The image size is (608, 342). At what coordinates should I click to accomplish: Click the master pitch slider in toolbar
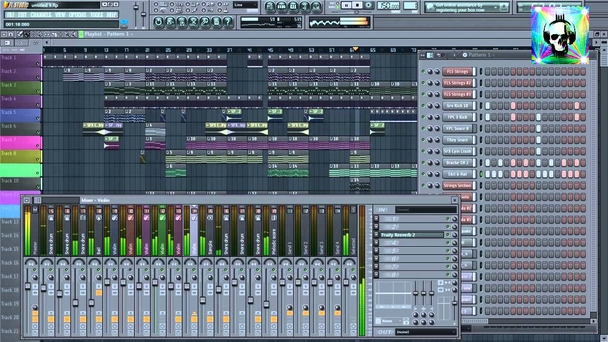143,14
